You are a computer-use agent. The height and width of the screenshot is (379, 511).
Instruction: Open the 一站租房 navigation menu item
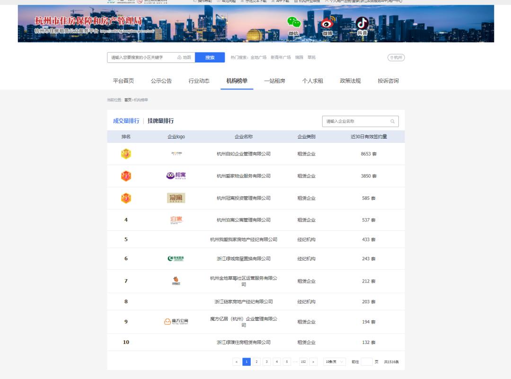tap(274, 81)
